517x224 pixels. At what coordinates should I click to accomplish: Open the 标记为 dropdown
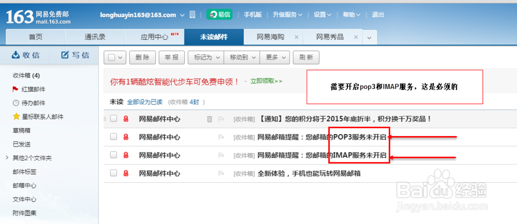(206, 57)
